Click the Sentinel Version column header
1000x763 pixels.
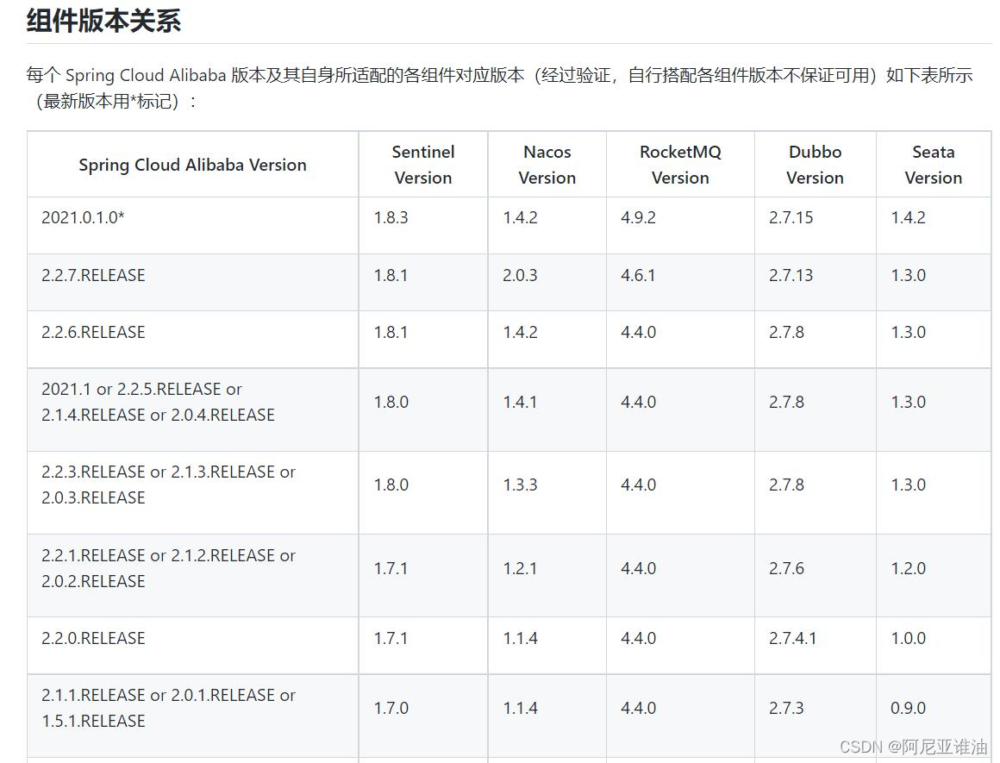422,165
